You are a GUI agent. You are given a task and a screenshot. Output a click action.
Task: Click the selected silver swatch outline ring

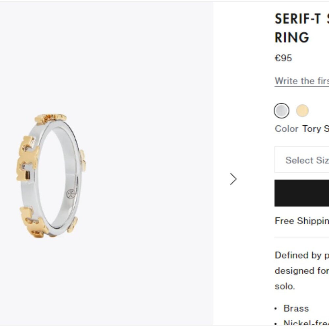pyautogui.click(x=281, y=111)
